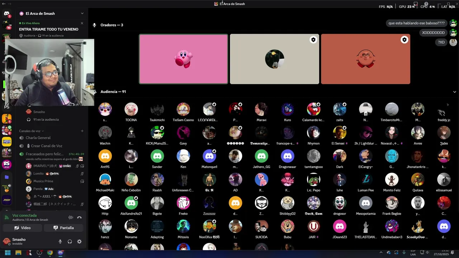Viewport: 459px width, 258px height.
Task: Disconnect from voice with hang-up icon
Action: (x=79, y=218)
